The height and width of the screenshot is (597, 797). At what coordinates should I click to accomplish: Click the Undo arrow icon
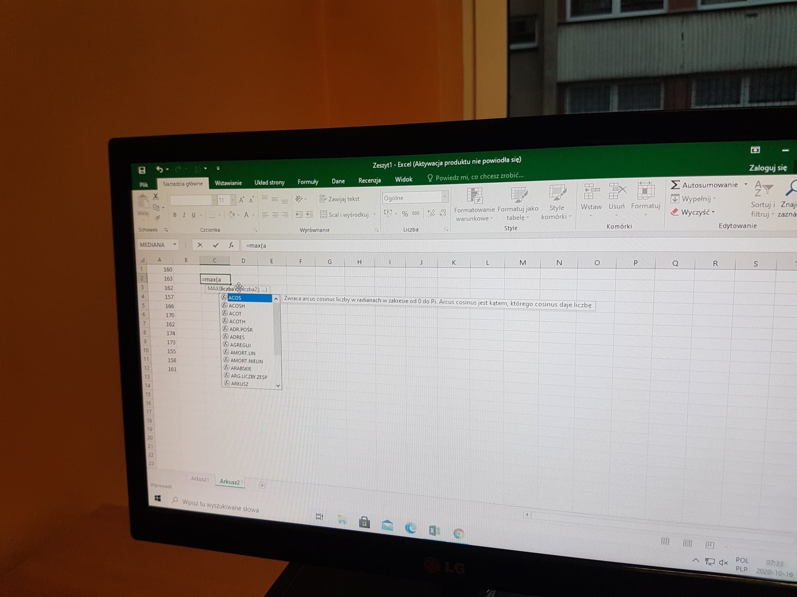[x=159, y=169]
